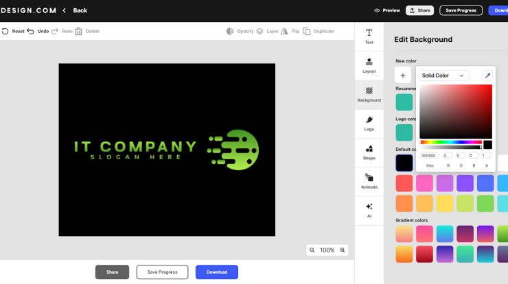This screenshot has width=508, height=284.
Task: Click the zoom out magnifier icon
Action: [x=312, y=250]
